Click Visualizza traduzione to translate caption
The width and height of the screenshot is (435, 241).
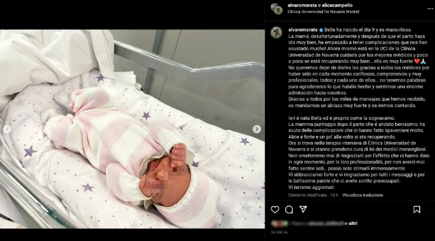coord(363,195)
